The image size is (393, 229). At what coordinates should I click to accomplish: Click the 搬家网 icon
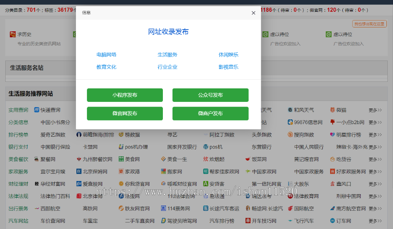coord(163,171)
